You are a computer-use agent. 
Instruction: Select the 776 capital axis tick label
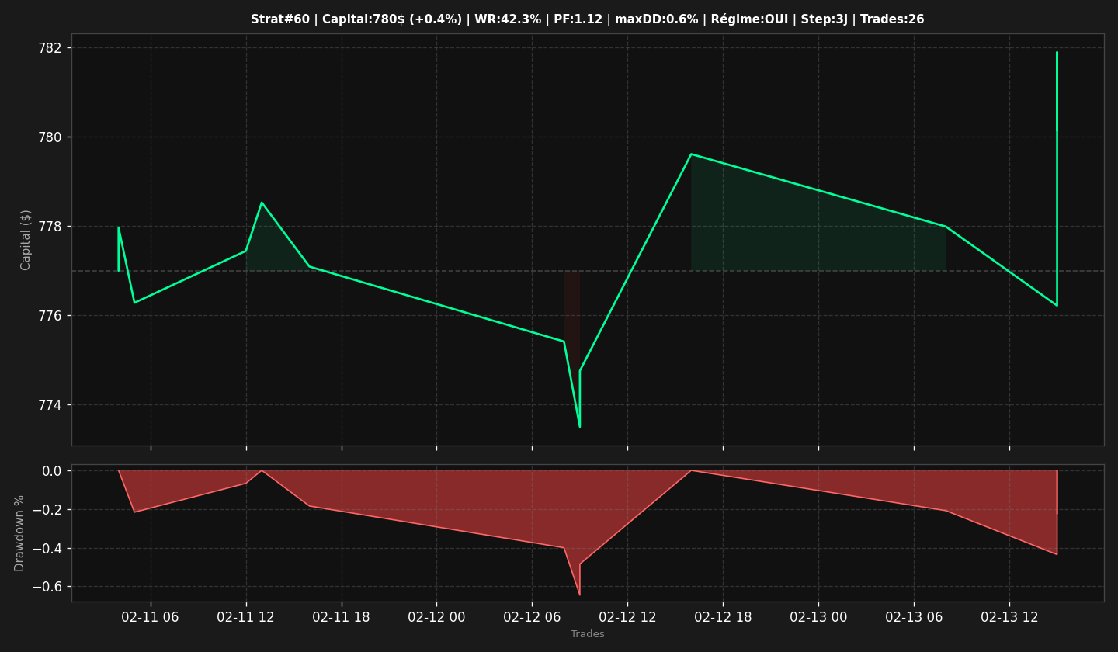click(48, 316)
